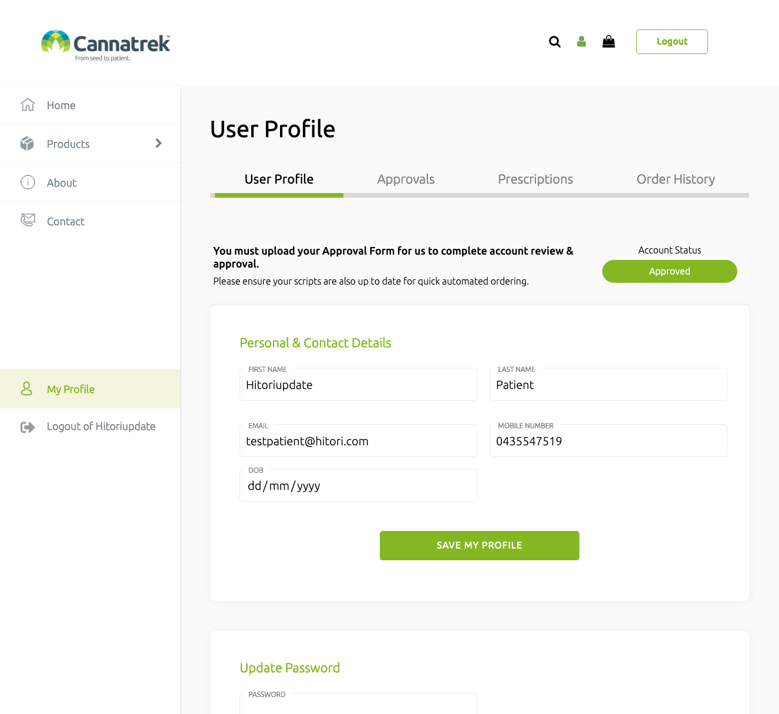The height and width of the screenshot is (714, 779).
Task: Click the Mobile Number input field
Action: coord(608,441)
